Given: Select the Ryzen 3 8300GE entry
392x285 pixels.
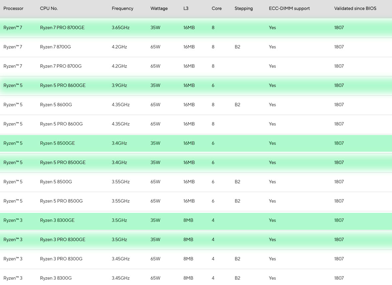Looking at the screenshot, I should pos(57,220).
